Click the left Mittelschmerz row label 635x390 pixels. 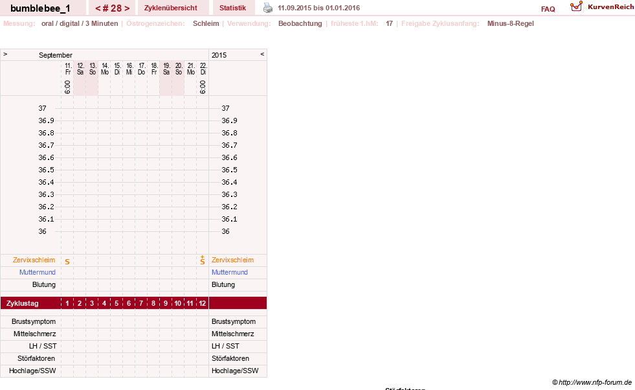[34, 334]
